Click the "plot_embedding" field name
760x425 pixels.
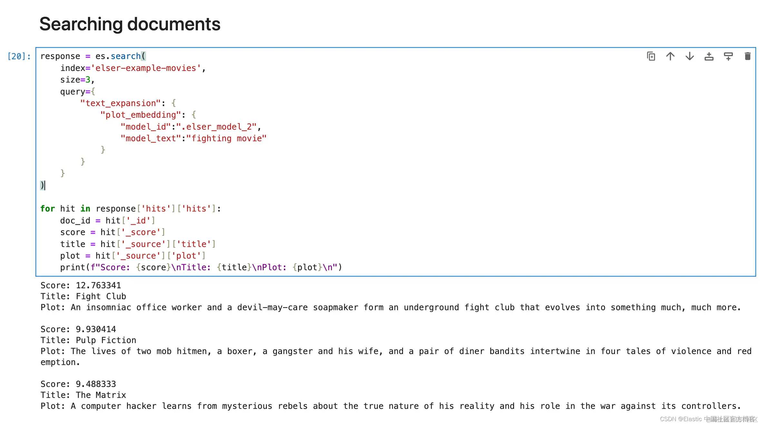tap(140, 115)
